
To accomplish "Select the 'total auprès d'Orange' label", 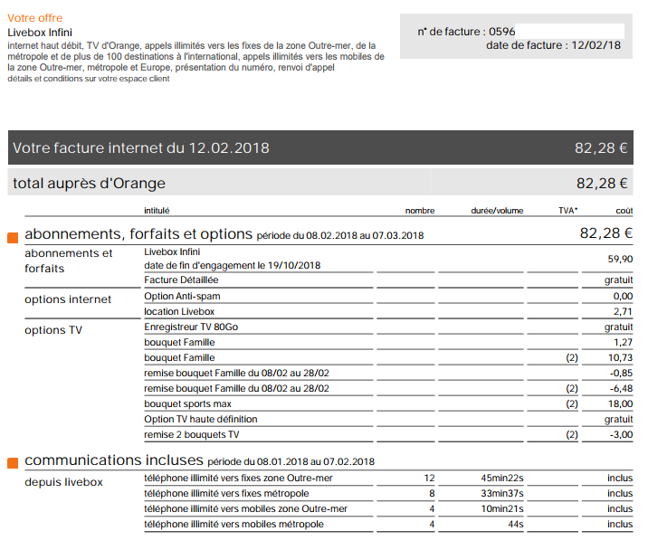I will pos(89,183).
